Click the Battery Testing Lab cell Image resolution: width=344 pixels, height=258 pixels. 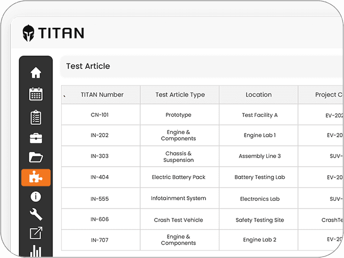tap(258, 177)
